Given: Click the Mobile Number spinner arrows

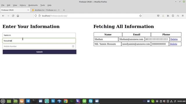Looking at the screenshot, I should tap(73, 46).
